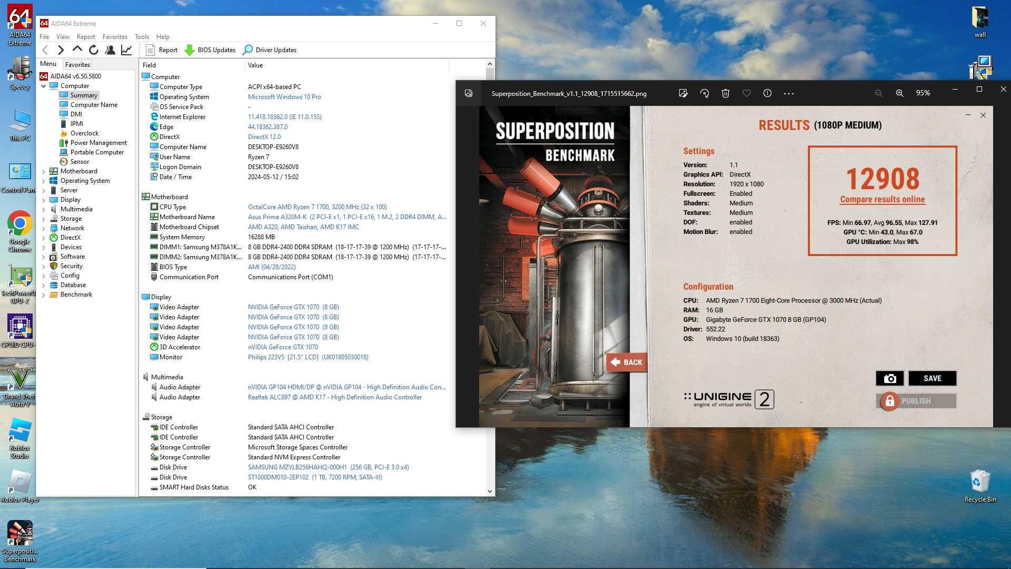
Task: Open the AIDA64 Extreme desktop shortcut
Action: tap(19, 25)
